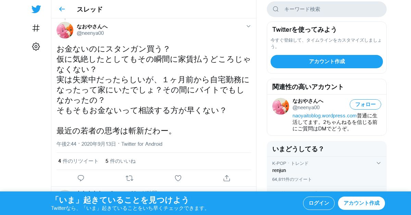View the 5 件のいいね list

click(121, 161)
